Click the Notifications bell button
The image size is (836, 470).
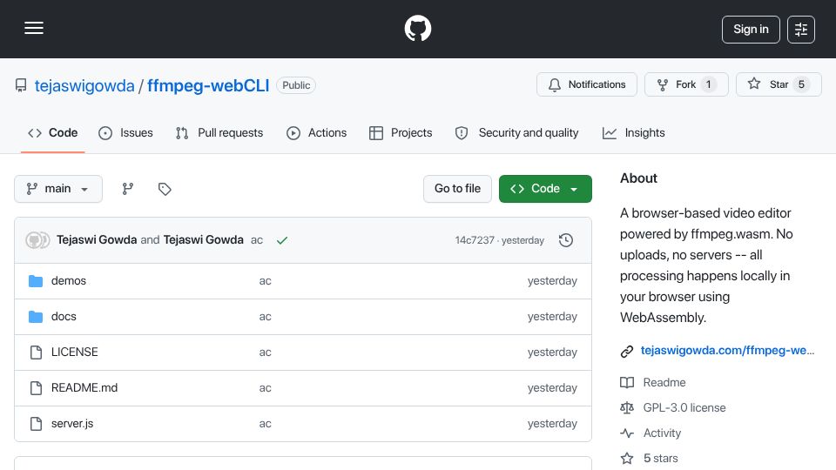[586, 84]
